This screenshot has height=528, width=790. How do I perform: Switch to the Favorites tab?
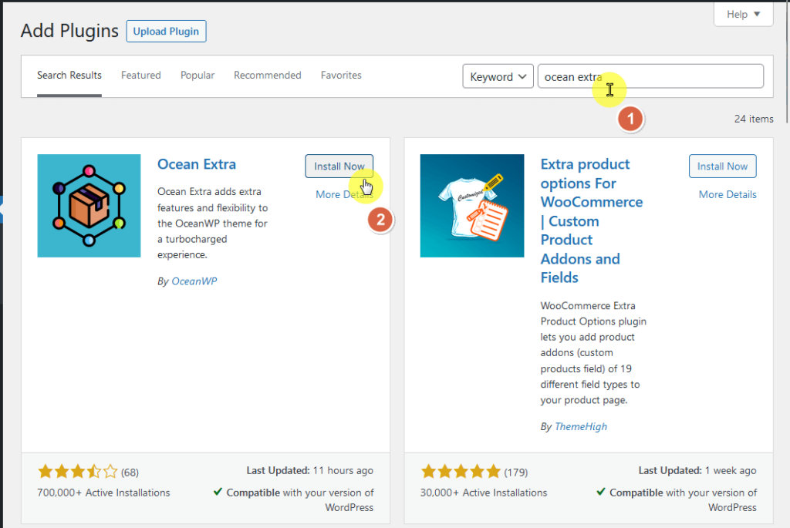pyautogui.click(x=341, y=76)
